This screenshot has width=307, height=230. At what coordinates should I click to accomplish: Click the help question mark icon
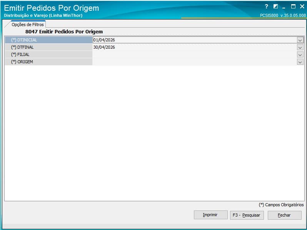266,7
